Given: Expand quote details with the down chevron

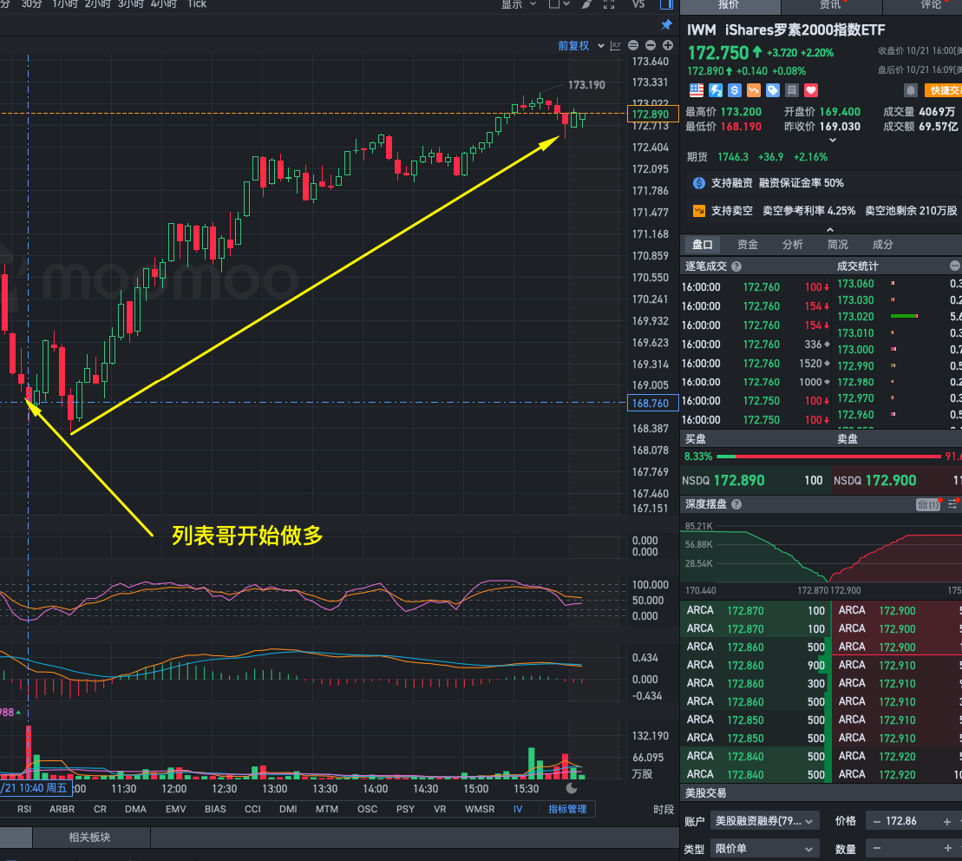Looking at the screenshot, I should tap(832, 141).
